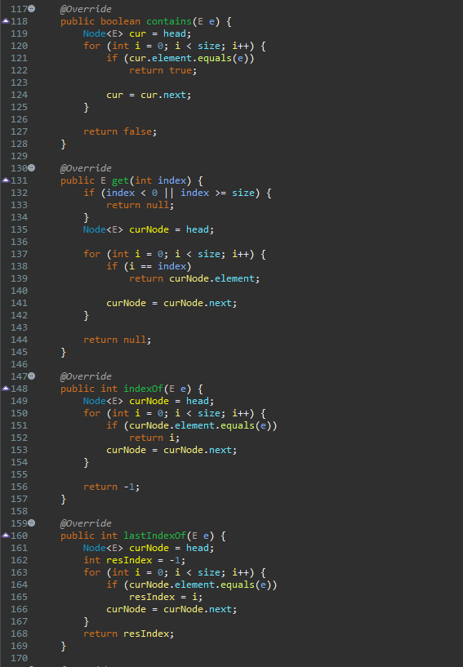Viewport: 463px width, 667px height.
Task: Click the closing brace on line 128
Action: (x=64, y=144)
